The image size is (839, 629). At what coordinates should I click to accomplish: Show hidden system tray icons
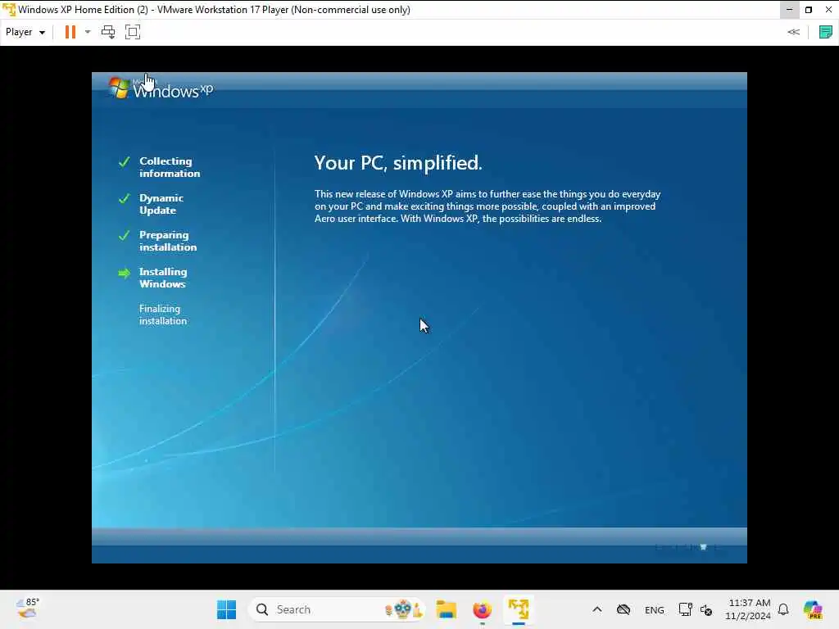click(597, 609)
